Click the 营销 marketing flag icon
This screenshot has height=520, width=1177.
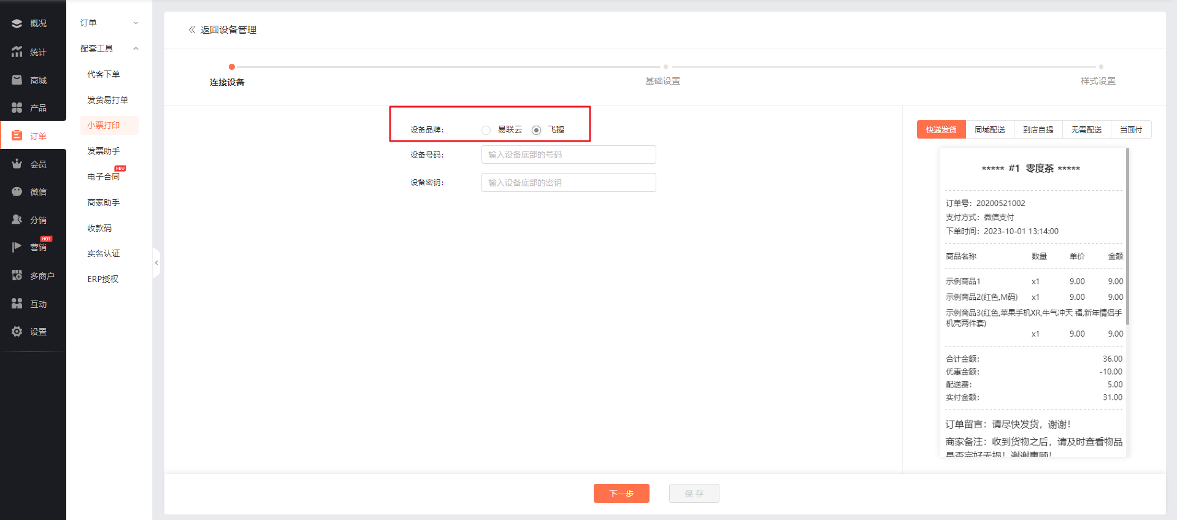[17, 247]
